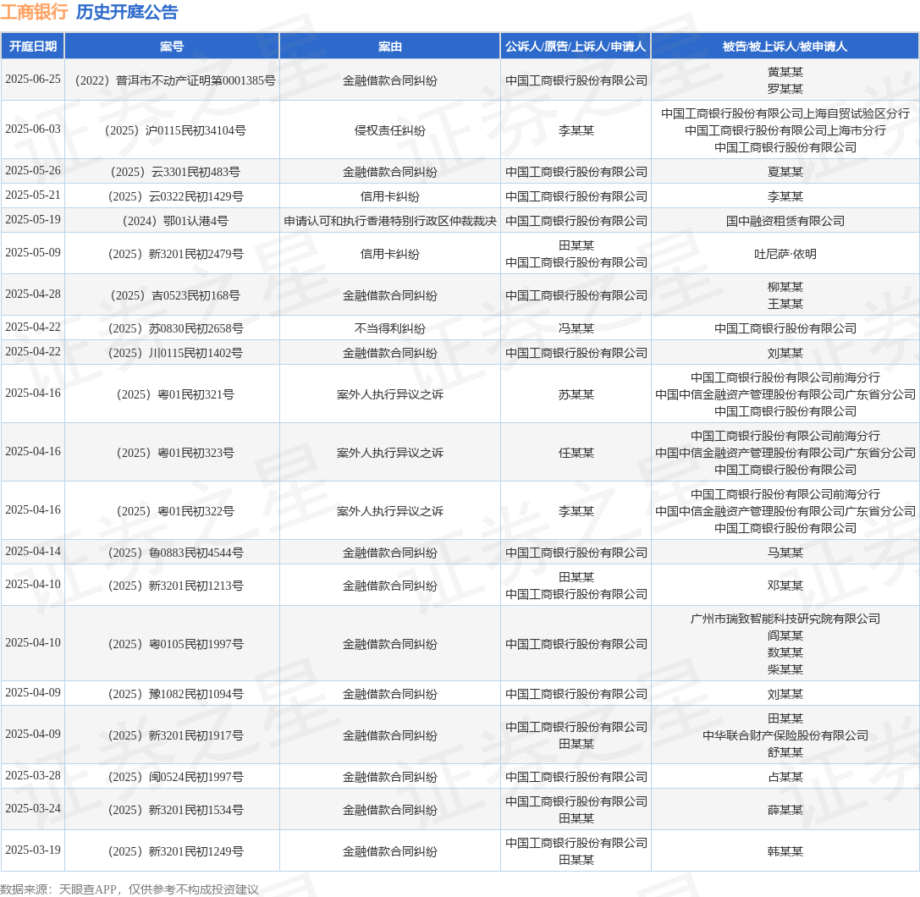Click defendant 王某某
This screenshot has height=897, width=920.
click(x=785, y=304)
